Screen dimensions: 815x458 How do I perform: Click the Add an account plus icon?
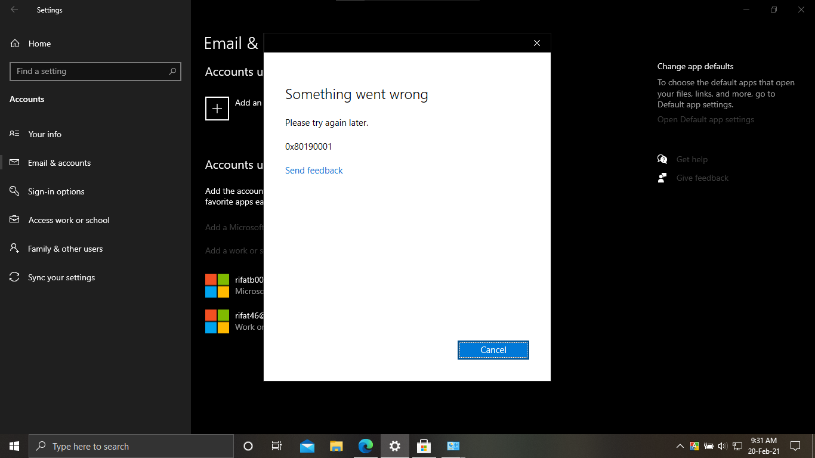point(217,108)
